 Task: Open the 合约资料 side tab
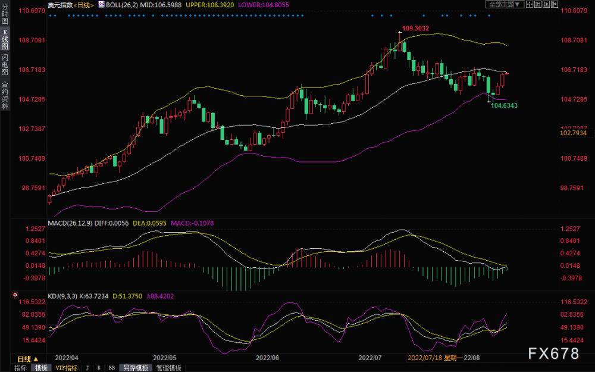[x=5, y=96]
